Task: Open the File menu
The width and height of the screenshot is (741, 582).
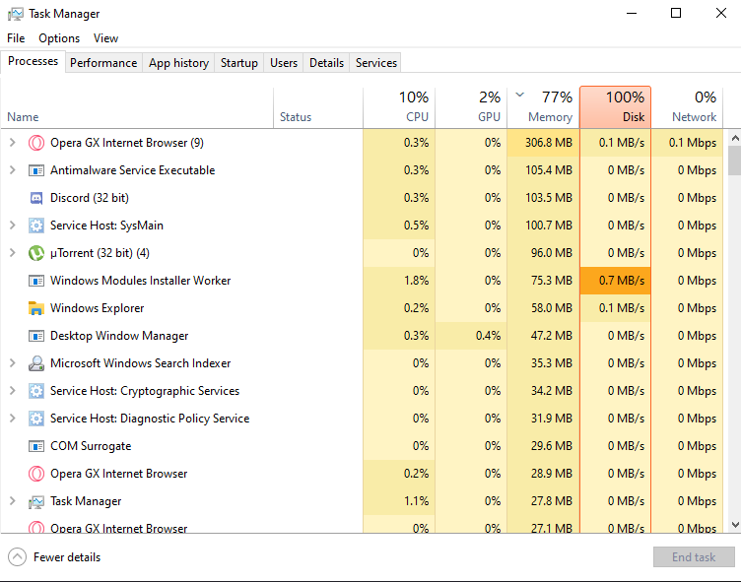Action: (16, 38)
